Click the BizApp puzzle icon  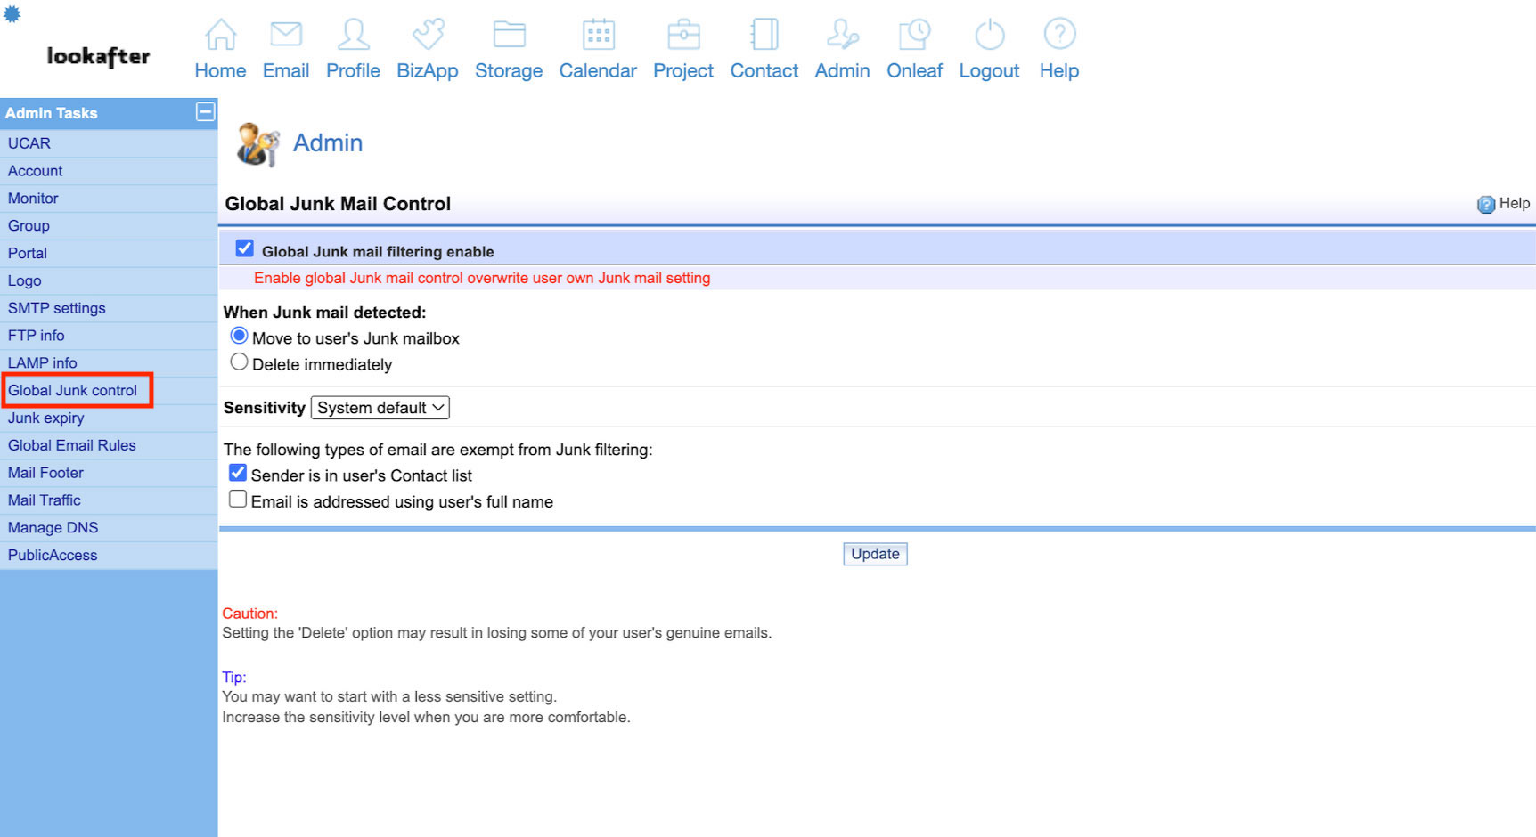pos(428,35)
